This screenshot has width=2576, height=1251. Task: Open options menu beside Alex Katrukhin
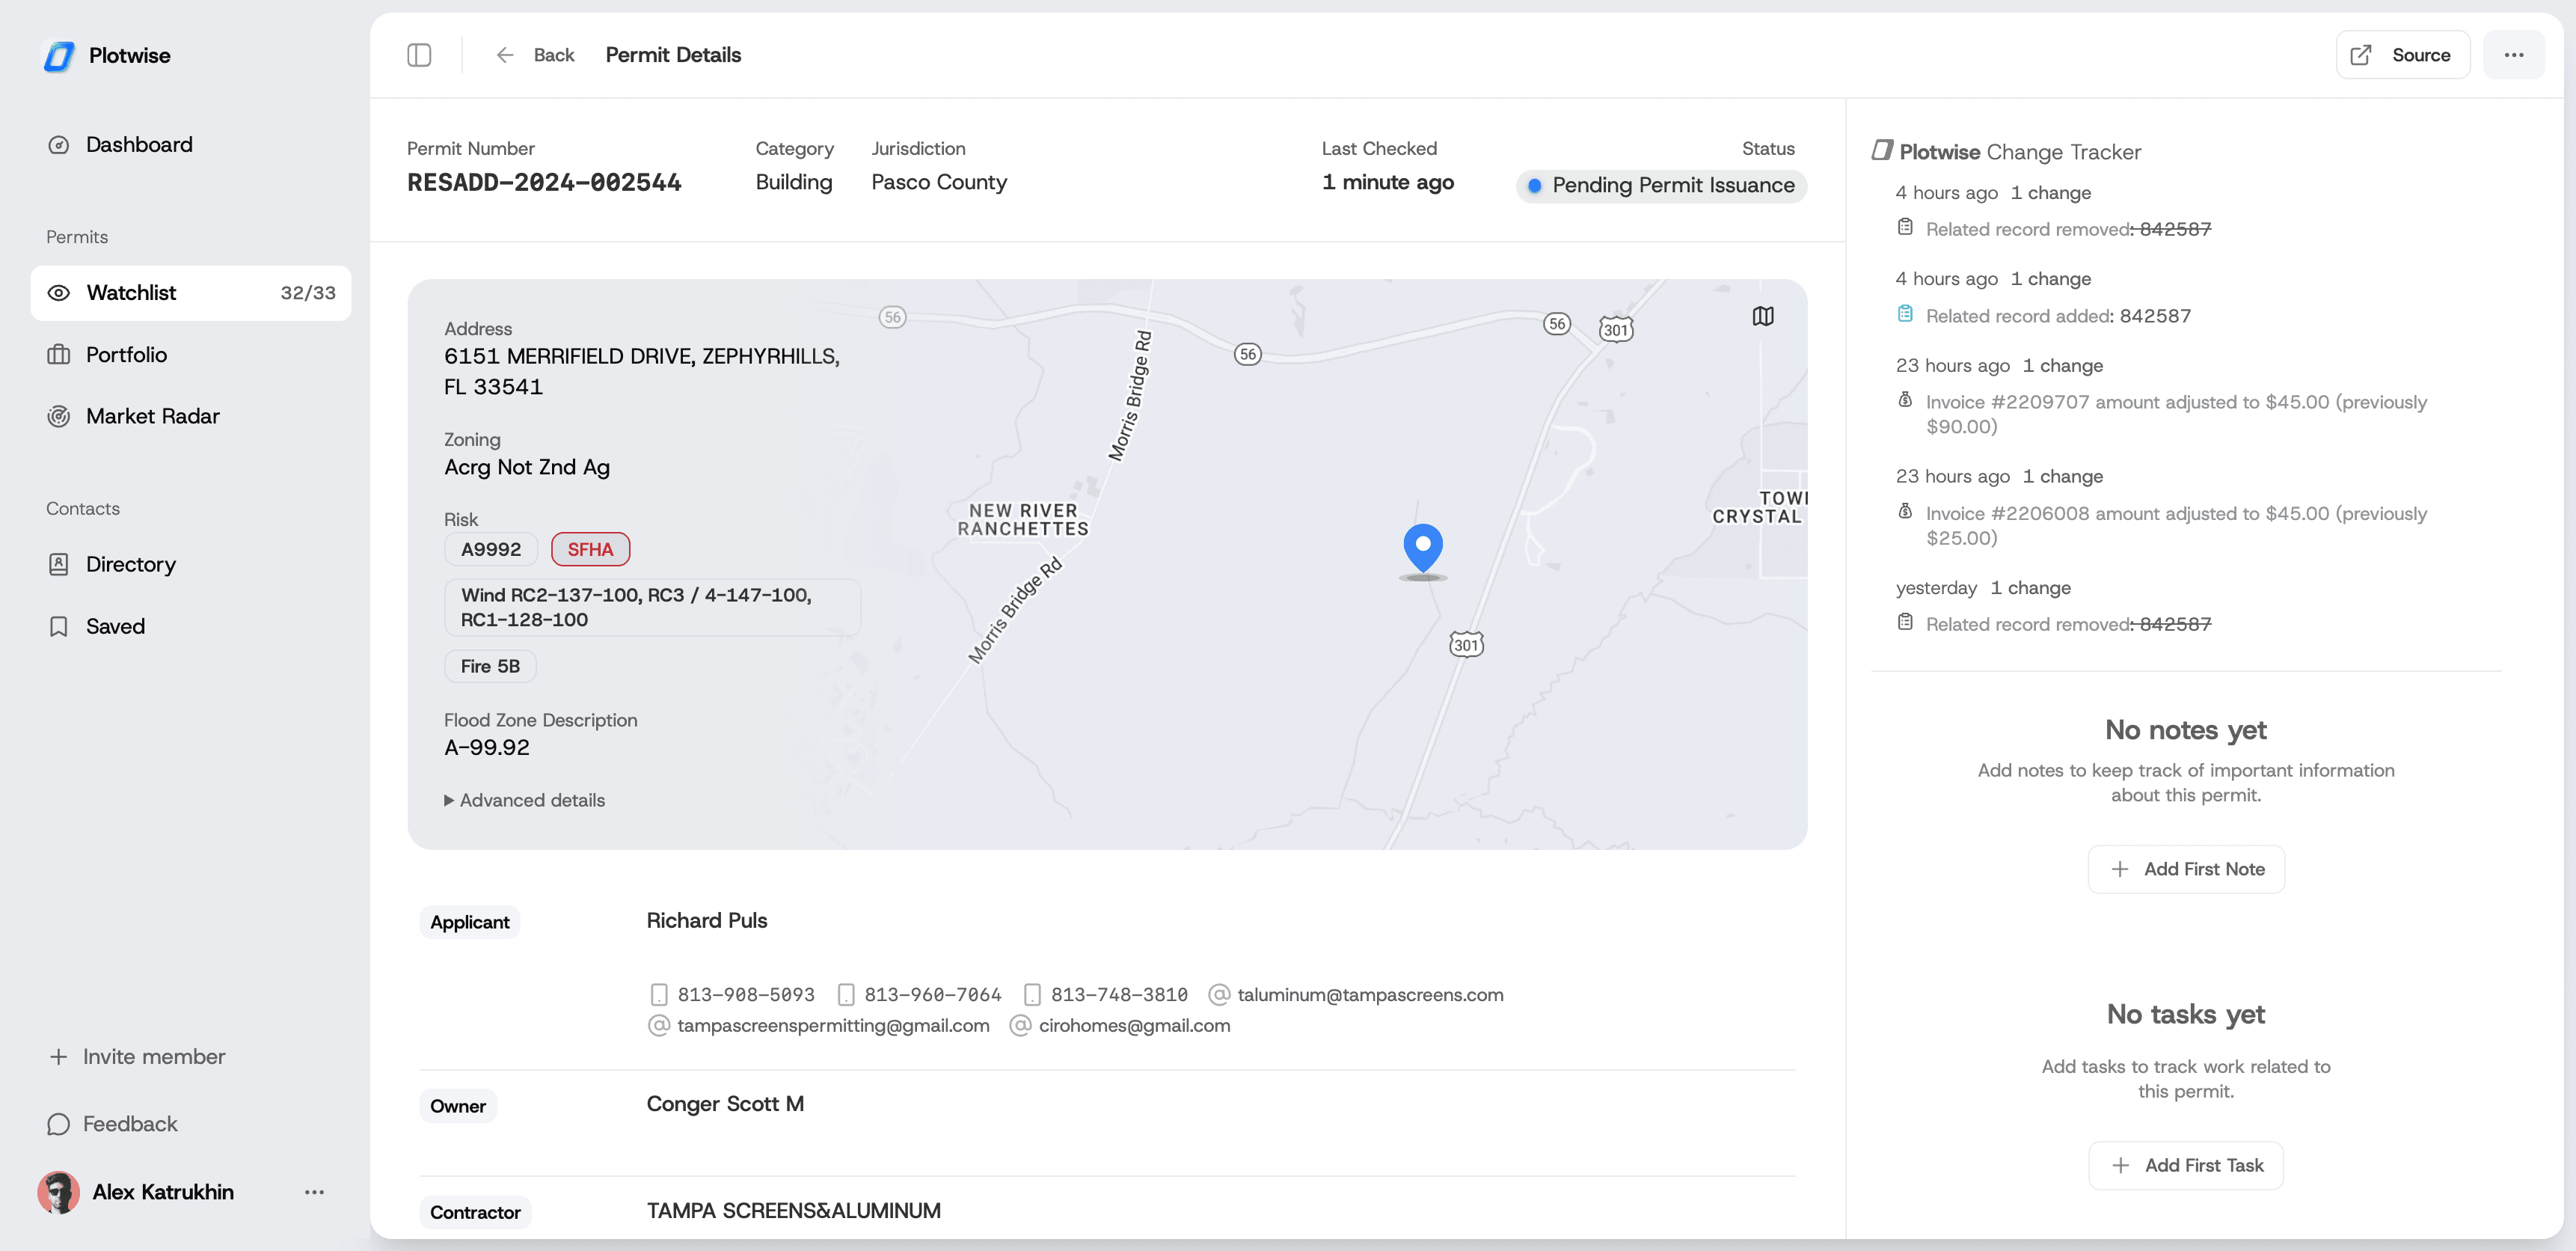(314, 1191)
